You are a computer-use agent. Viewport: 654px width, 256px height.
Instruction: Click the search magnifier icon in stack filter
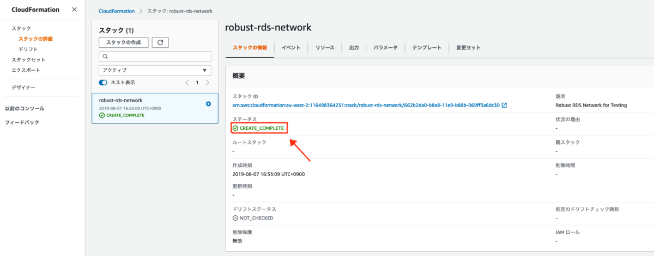pyautogui.click(x=105, y=57)
